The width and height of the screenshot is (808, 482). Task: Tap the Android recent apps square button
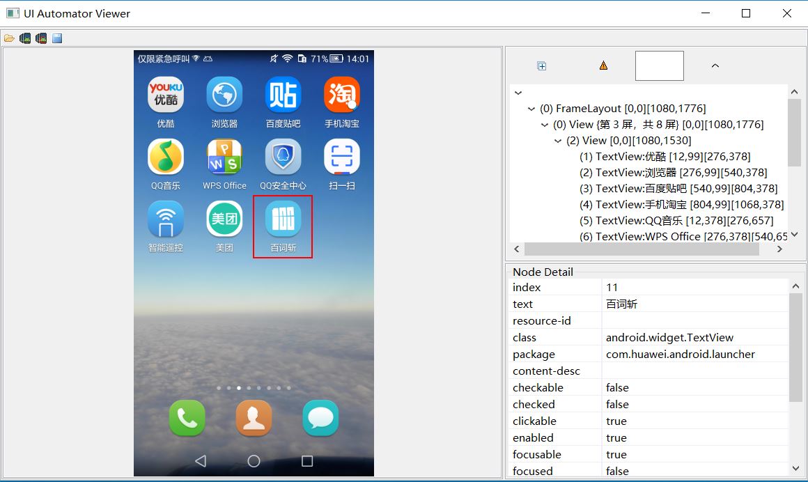(307, 461)
